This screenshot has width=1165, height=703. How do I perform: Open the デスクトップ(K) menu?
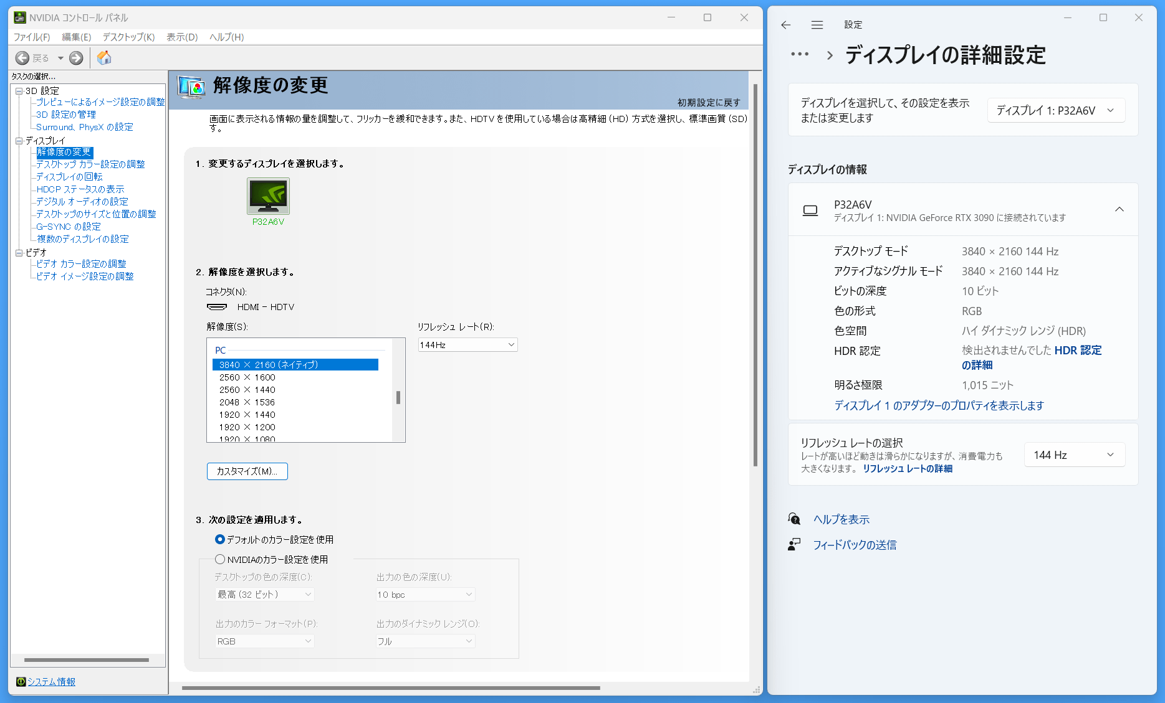[128, 37]
